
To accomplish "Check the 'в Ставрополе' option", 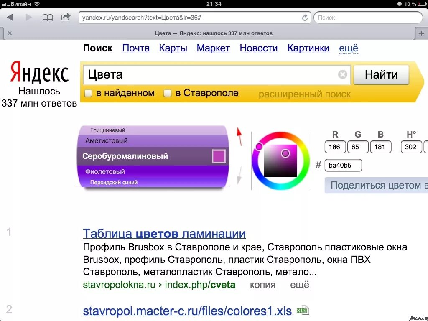I will point(167,93).
